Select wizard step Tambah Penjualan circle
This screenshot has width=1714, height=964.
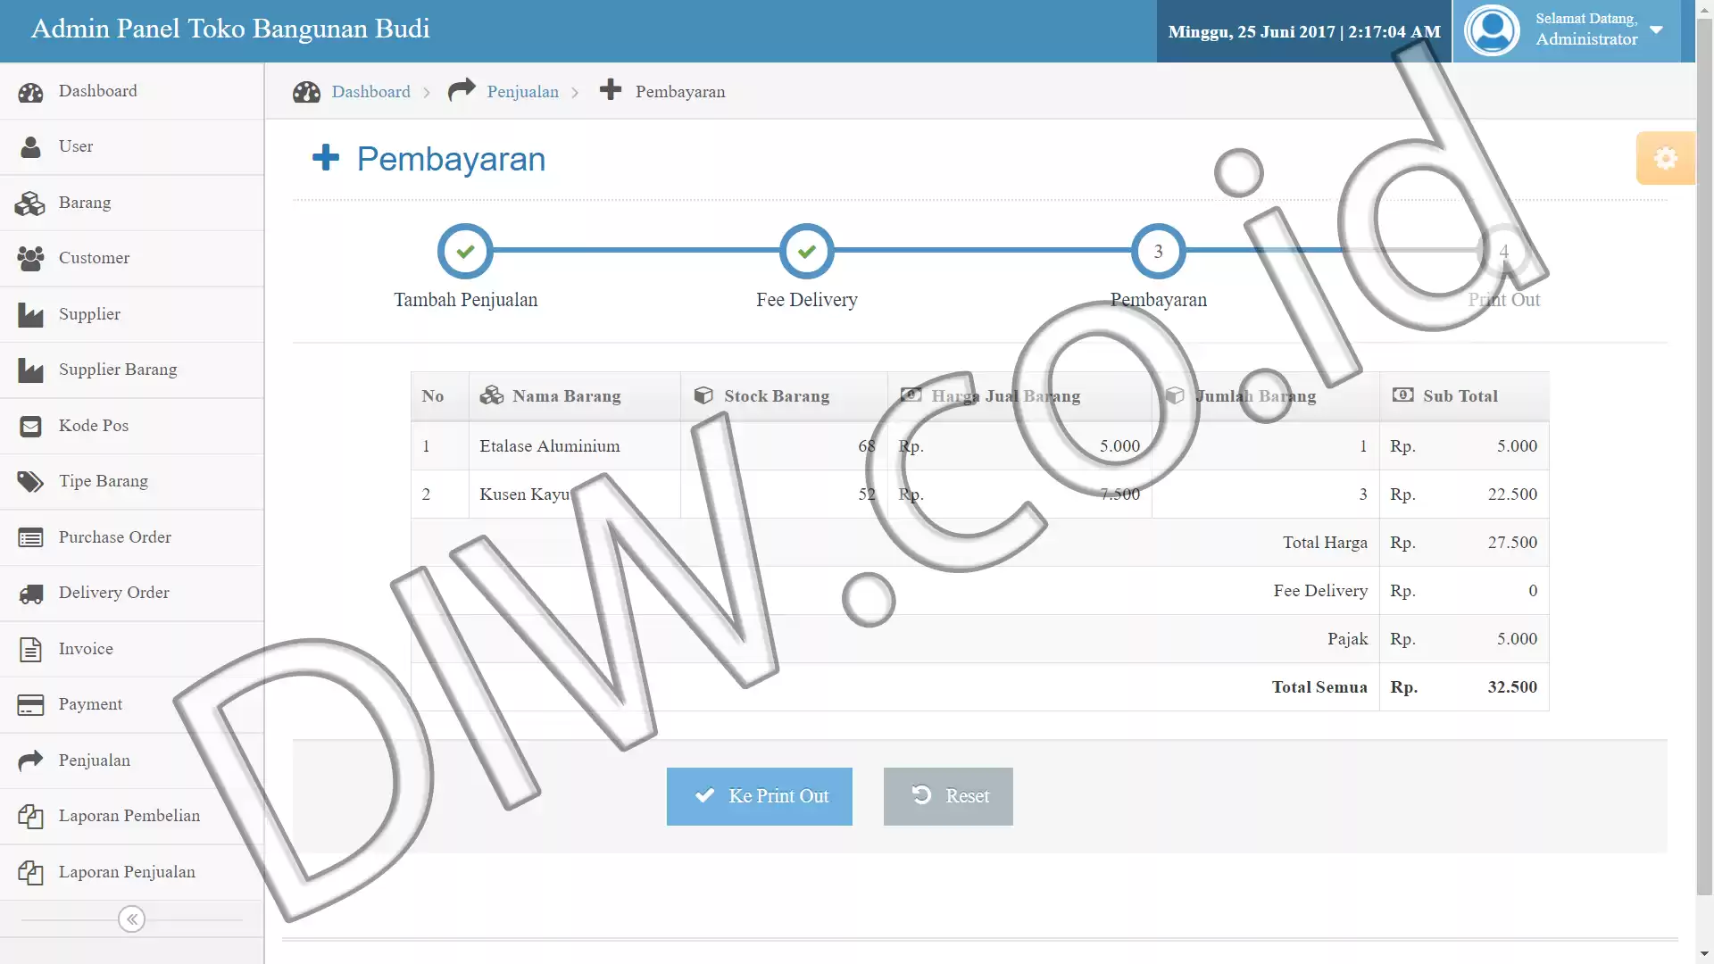click(x=465, y=252)
